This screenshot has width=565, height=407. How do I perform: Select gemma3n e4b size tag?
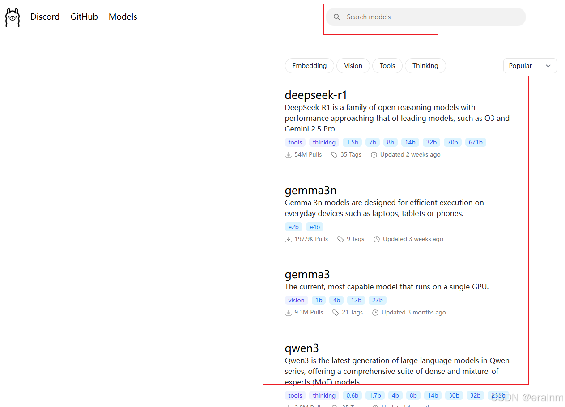[314, 227]
